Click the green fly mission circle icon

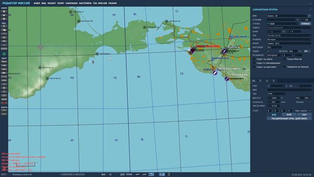tap(4, 54)
